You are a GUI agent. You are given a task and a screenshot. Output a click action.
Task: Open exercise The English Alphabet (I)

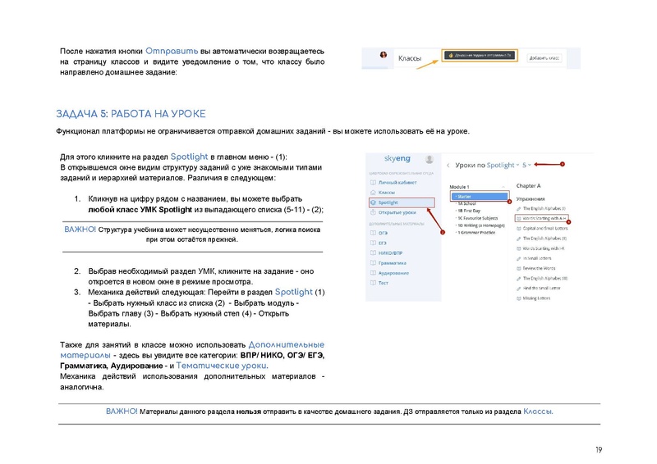[x=544, y=208]
